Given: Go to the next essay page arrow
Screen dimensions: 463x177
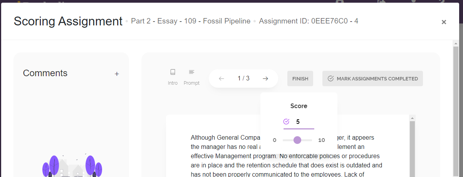Looking at the screenshot, I should click(x=265, y=78).
